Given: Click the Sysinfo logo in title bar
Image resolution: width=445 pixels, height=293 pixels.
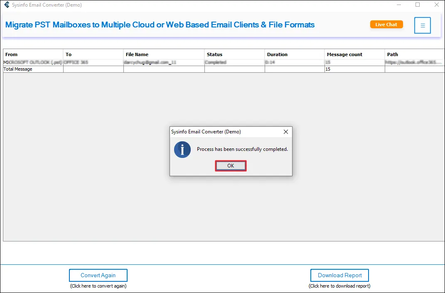Looking at the screenshot, I should (x=7, y=5).
